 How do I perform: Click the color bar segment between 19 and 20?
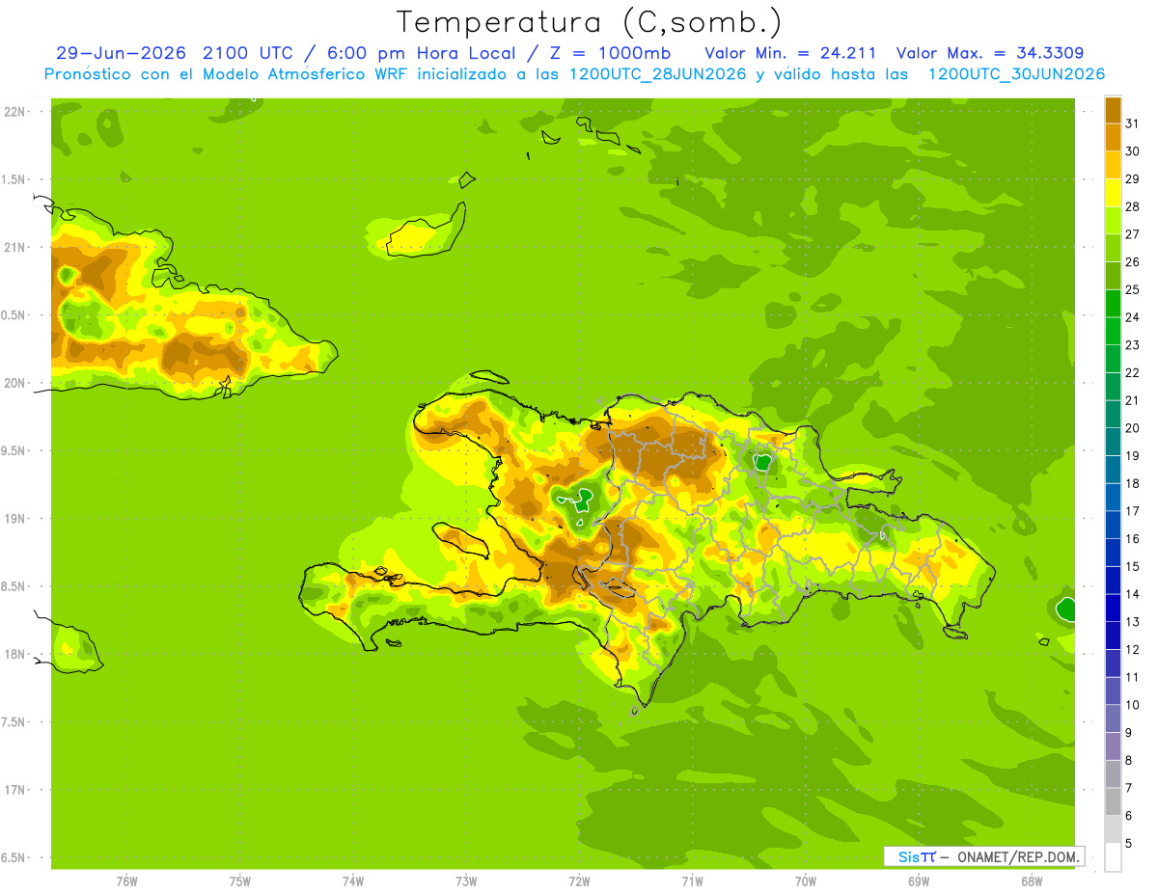tap(1113, 442)
